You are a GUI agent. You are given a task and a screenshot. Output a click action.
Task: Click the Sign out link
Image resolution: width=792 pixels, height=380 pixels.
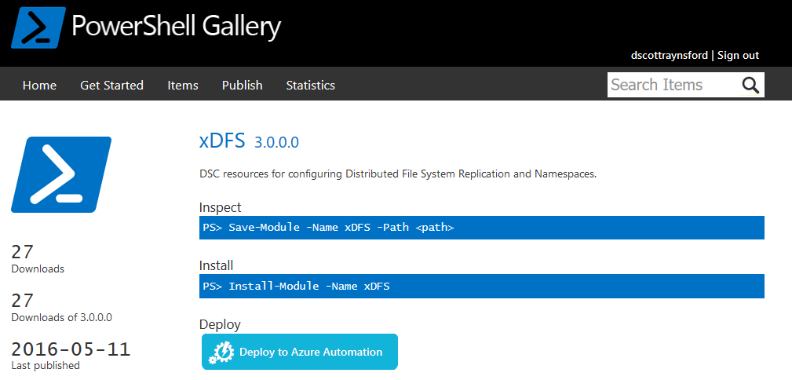click(x=738, y=56)
